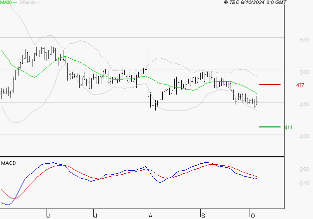Click the MACD panel label

click(x=8, y=163)
